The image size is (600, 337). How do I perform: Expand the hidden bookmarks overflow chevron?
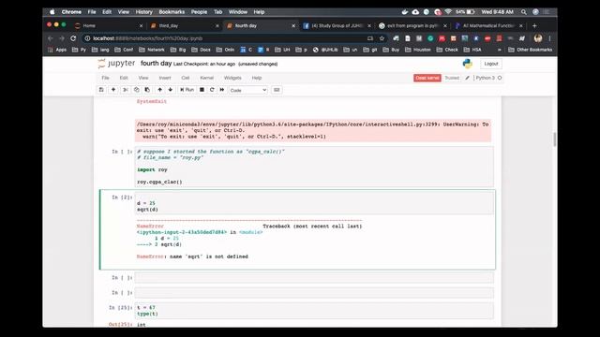pyautogui.click(x=499, y=50)
